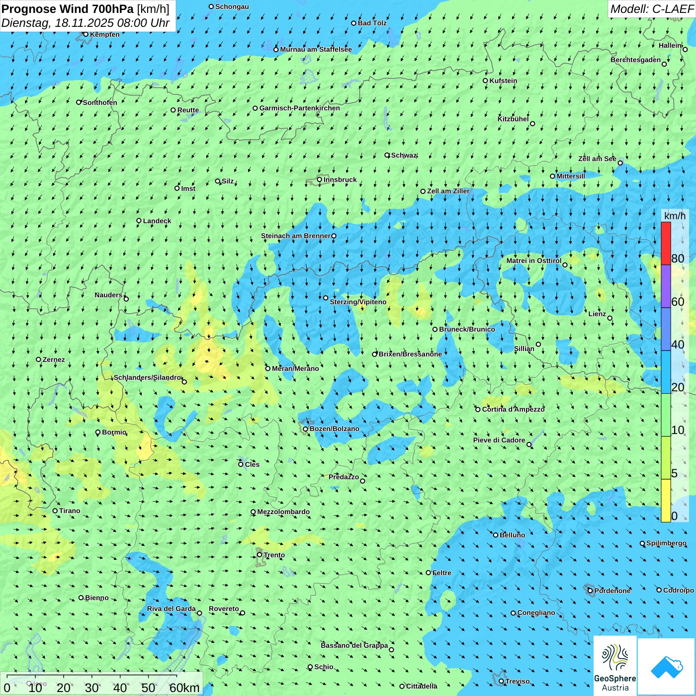The width and height of the screenshot is (696, 696).
Task: Click the Bormio label
Action: [x=114, y=432]
